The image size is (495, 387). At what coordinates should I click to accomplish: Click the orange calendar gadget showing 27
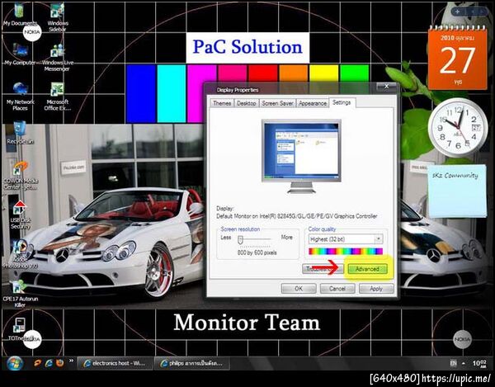tap(457, 58)
